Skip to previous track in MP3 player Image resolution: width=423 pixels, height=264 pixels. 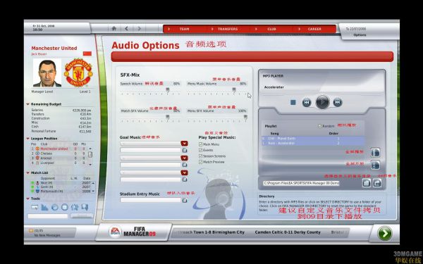(x=307, y=102)
